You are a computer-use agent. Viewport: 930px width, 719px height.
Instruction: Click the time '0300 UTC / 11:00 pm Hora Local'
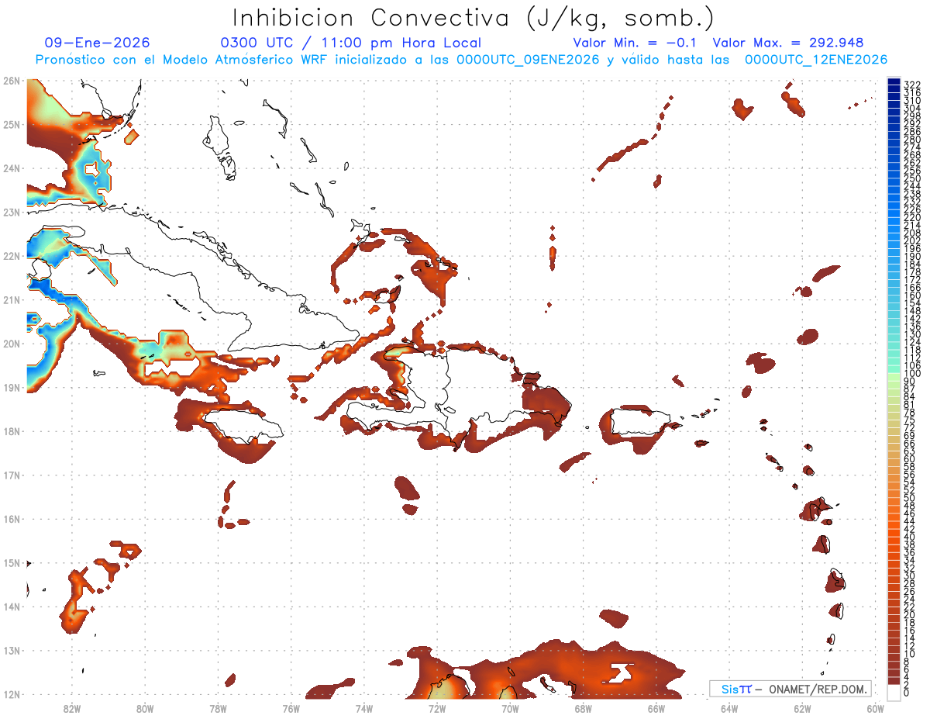pos(351,43)
